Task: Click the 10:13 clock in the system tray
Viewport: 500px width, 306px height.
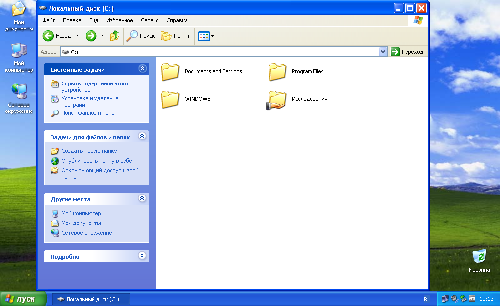Action: [486, 299]
